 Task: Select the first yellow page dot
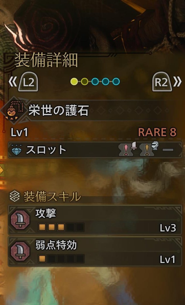tap(74, 82)
